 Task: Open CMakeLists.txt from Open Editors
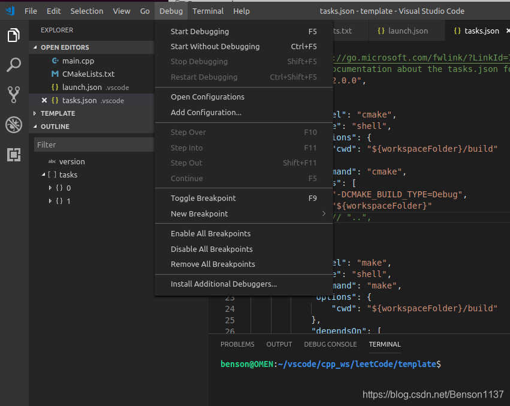click(92, 74)
